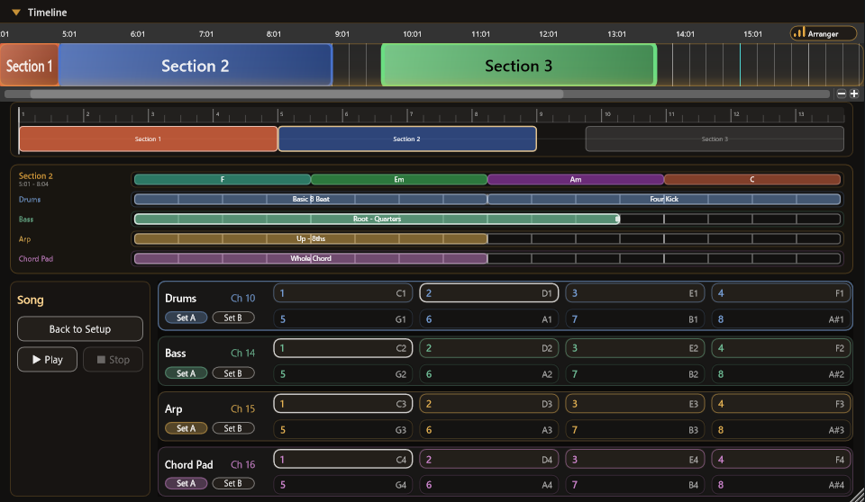Select Bass pattern slot 1 C2

click(343, 348)
